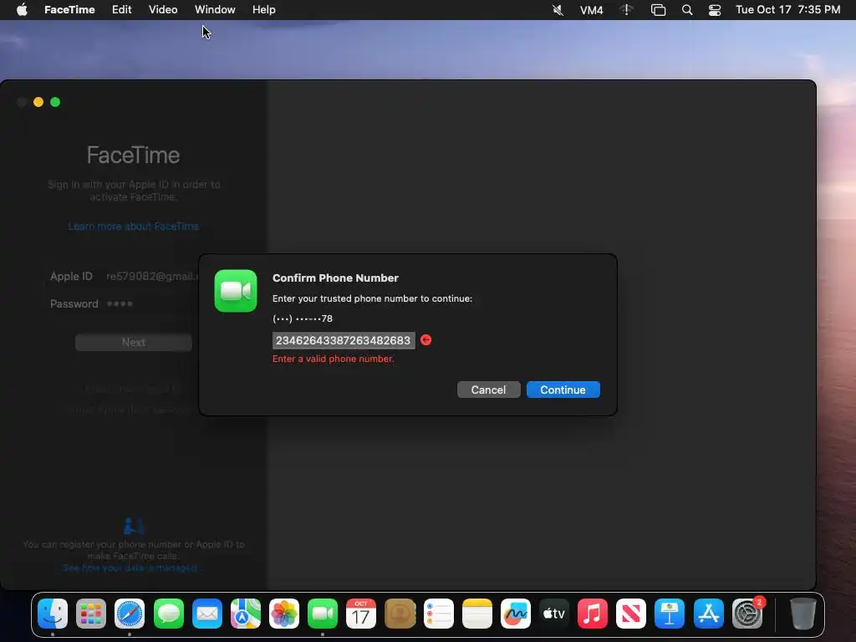The image size is (856, 642).
Task: Click the FaceTime camera icon in the dialog
Action: tap(236, 291)
